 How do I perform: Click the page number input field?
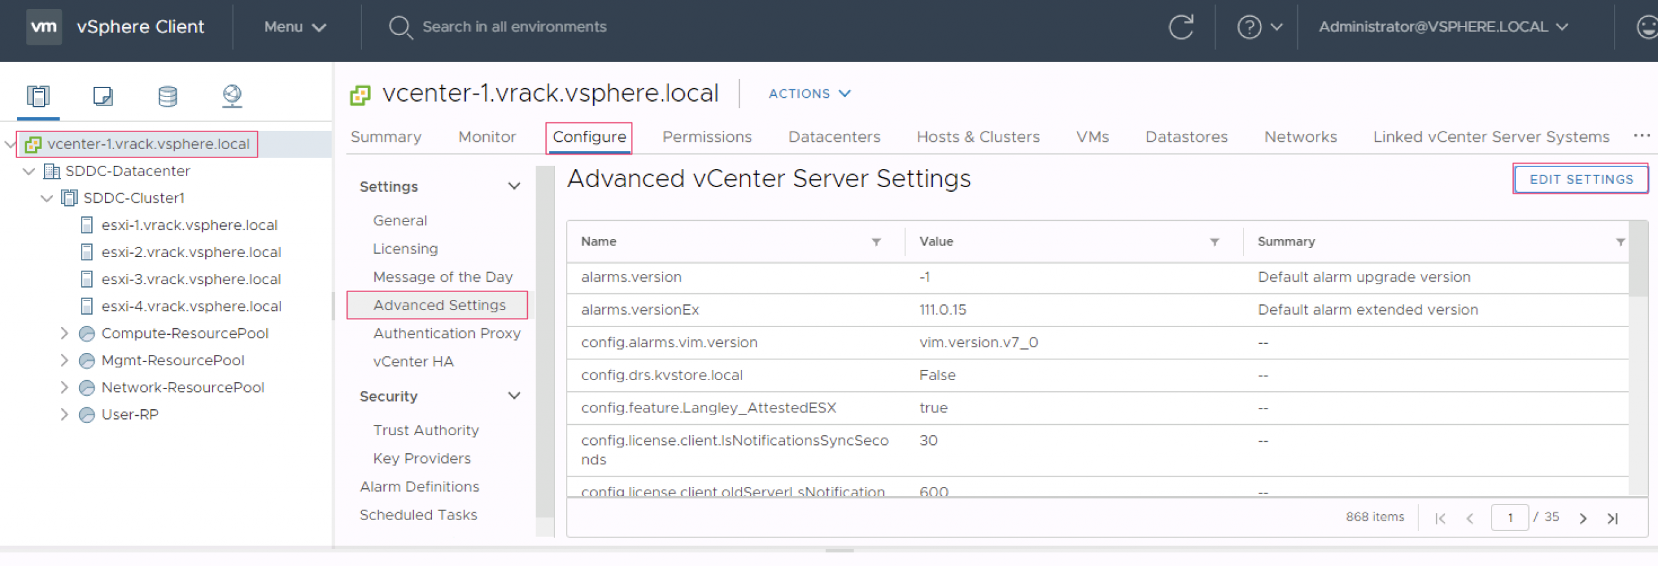(x=1509, y=518)
